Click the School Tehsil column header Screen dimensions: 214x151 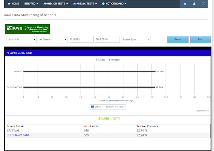[x=15, y=126]
